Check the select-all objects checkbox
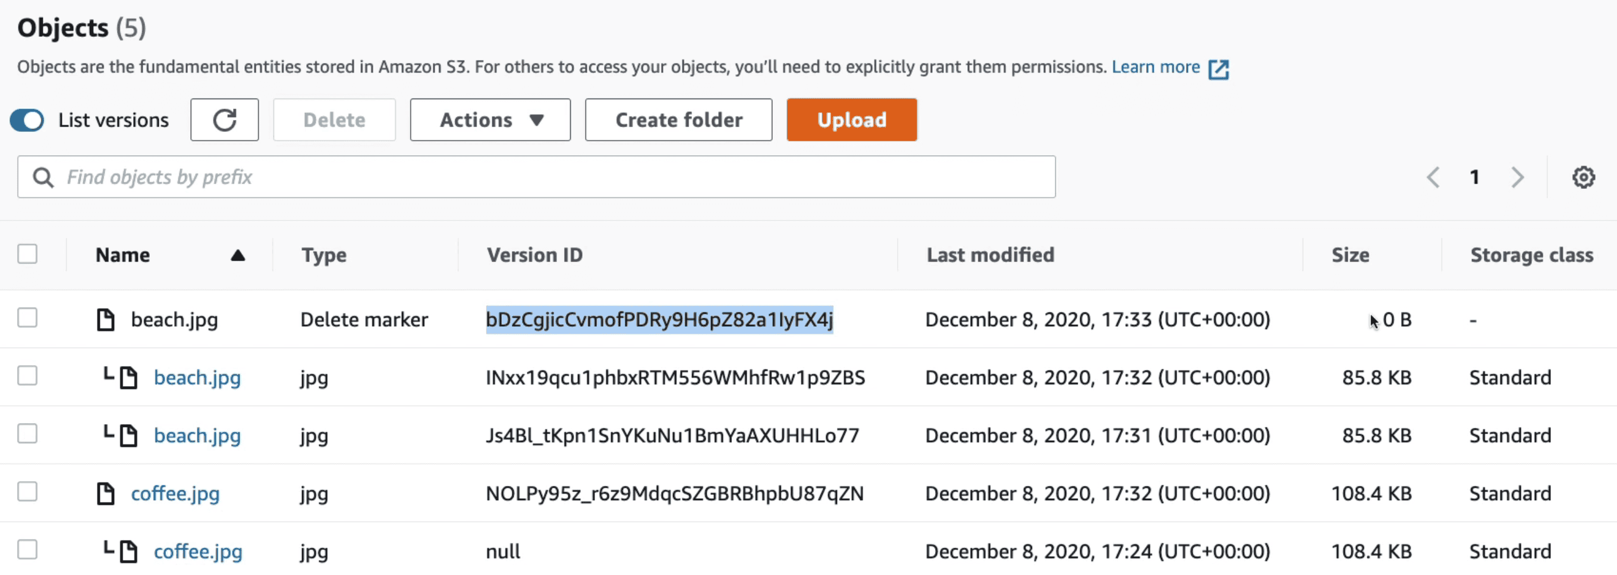The height and width of the screenshot is (575, 1617). point(27,254)
